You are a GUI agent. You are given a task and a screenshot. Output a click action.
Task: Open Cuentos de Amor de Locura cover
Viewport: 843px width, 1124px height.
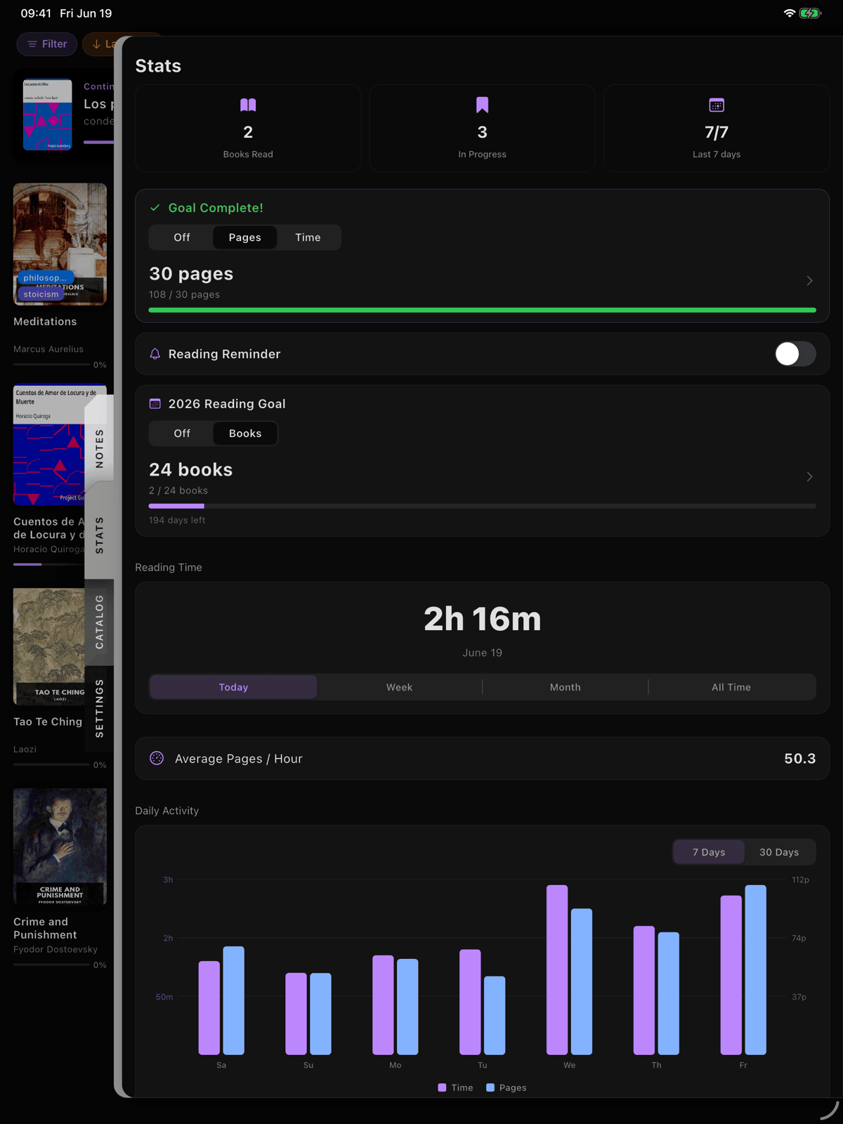tap(49, 444)
